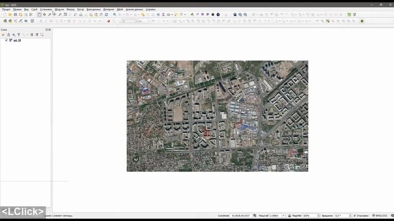The height and width of the screenshot is (221, 394).
Task: Click Remove Layer icon in Layers panel
Action: tap(42, 35)
